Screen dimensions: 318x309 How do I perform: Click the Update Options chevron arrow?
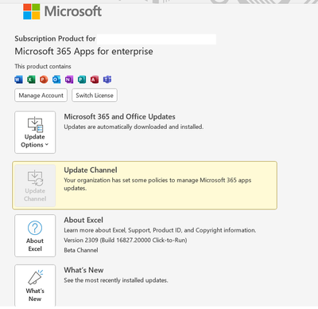47,145
